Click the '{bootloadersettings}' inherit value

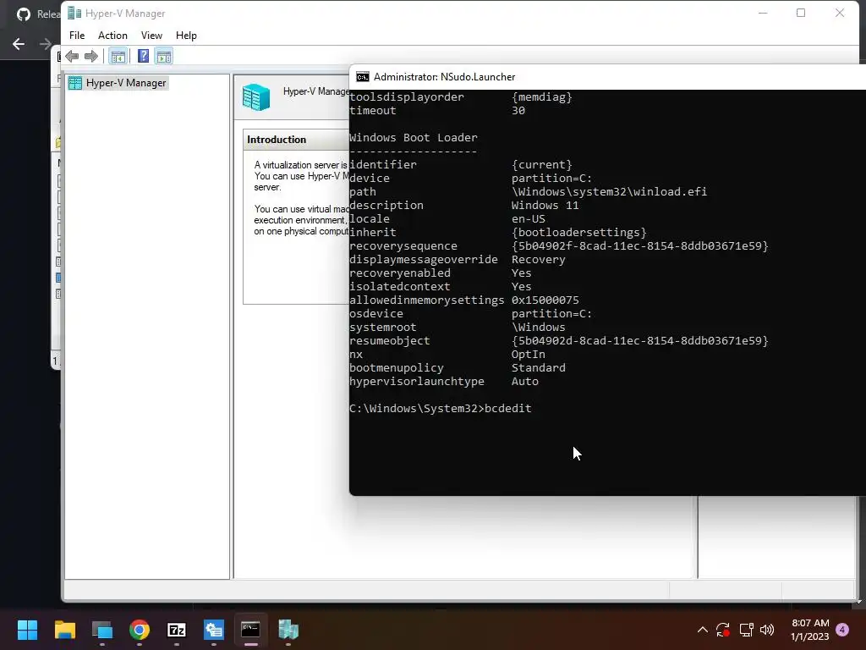point(578,233)
